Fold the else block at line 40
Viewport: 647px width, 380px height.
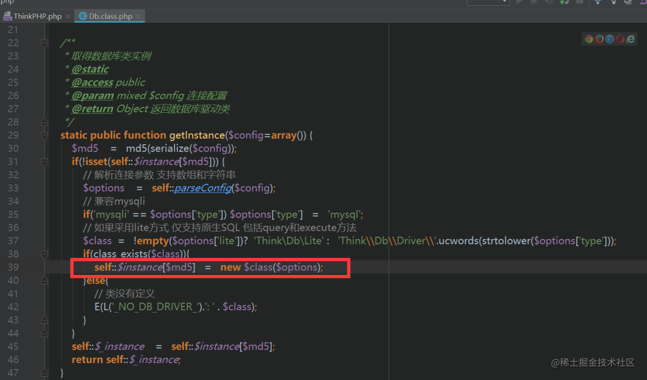(44, 280)
